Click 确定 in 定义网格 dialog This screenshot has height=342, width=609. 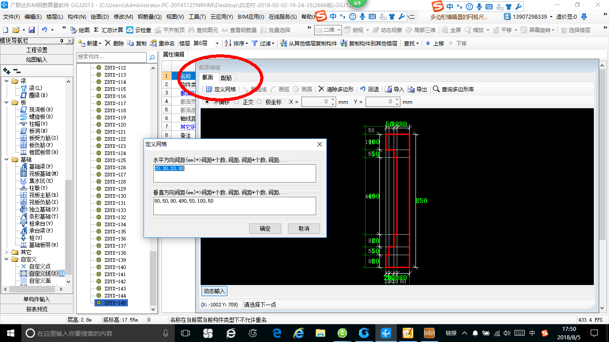(x=265, y=228)
